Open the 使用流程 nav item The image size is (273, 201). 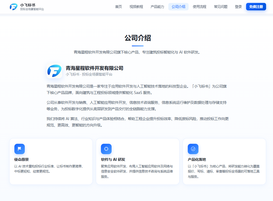pyautogui.click(x=199, y=7)
